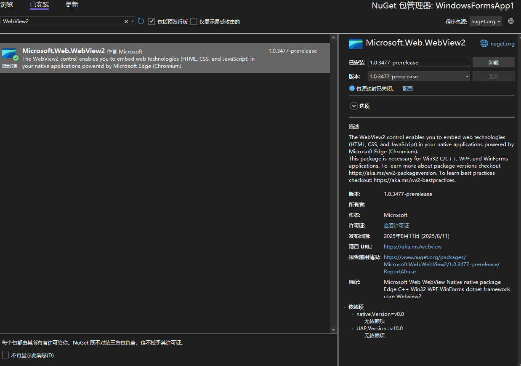This screenshot has width=521, height=366.
Task: Select the Microsoft.Web.WebView2 package row
Action: click(x=165, y=58)
